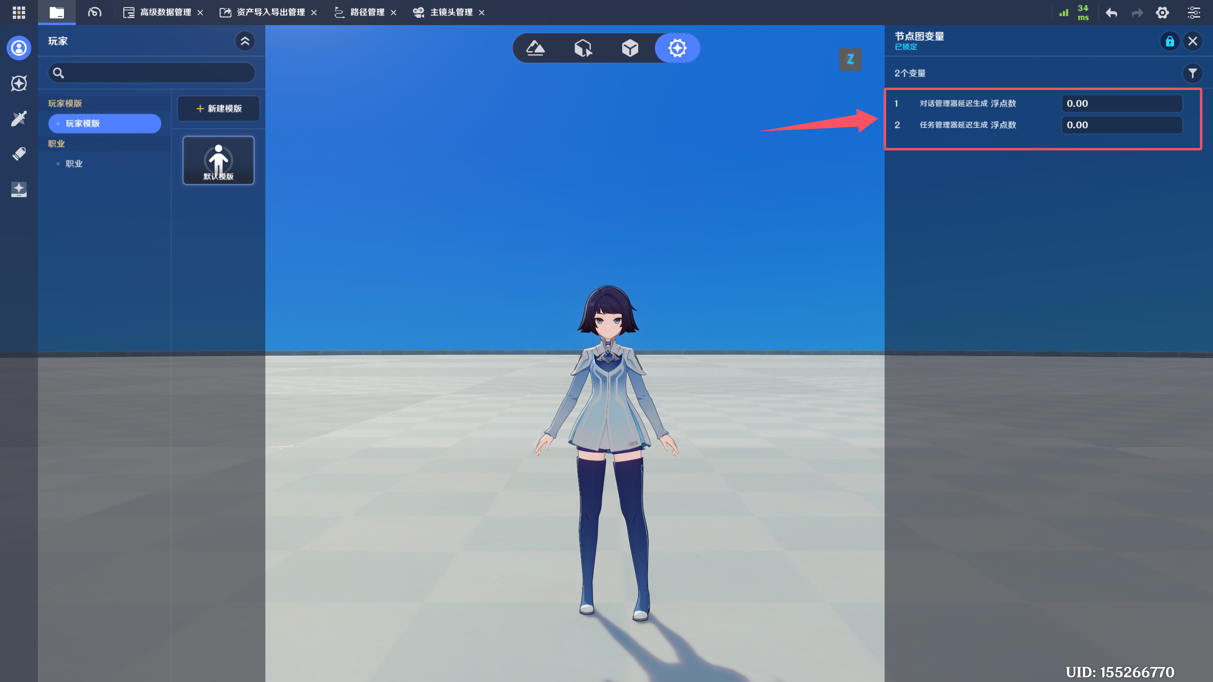Click the 对话管理器延迟生成 value field

tap(1121, 104)
